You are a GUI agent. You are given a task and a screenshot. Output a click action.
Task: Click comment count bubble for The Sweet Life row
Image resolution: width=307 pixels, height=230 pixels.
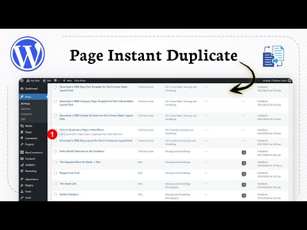(x=244, y=185)
